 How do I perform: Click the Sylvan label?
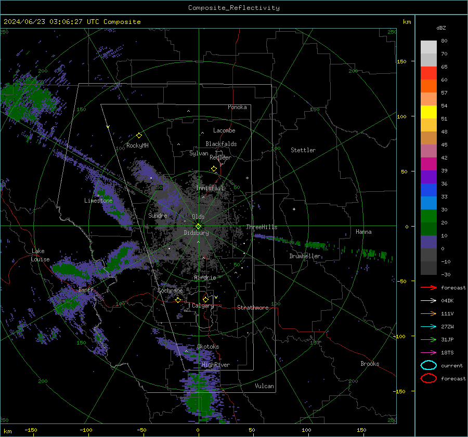tap(199, 153)
